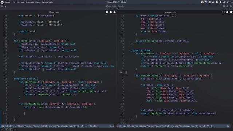
Task: Open the Help menu
Action: 51,2
